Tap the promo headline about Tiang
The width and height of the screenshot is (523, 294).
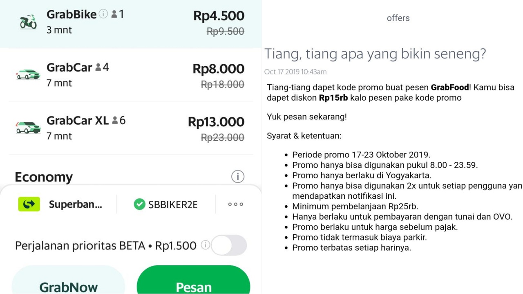pos(375,54)
